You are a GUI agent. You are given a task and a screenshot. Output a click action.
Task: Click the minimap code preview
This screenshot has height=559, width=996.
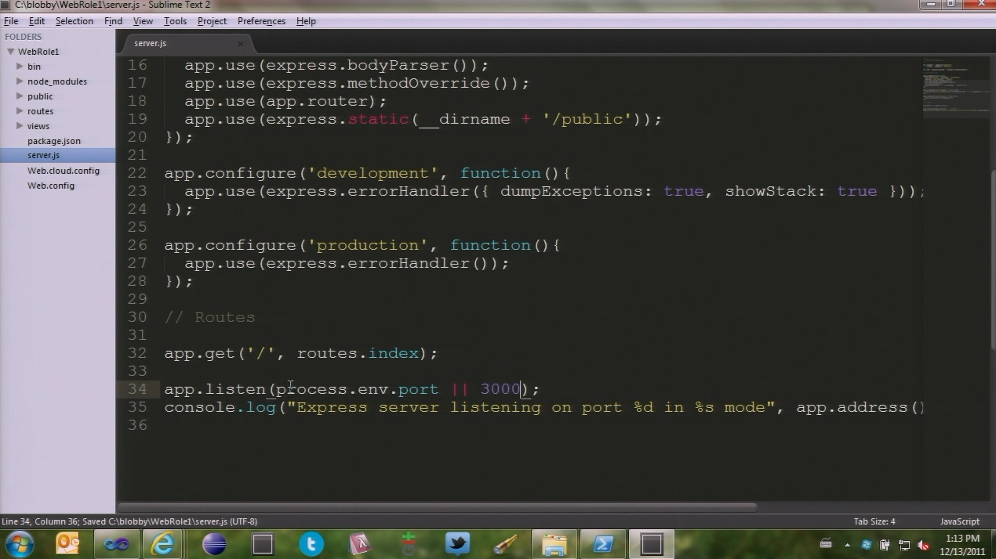click(956, 86)
